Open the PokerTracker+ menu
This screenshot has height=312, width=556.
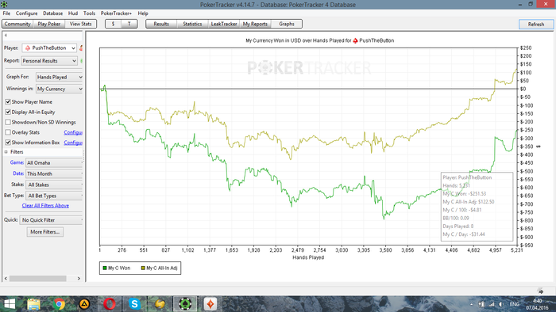pos(116,13)
